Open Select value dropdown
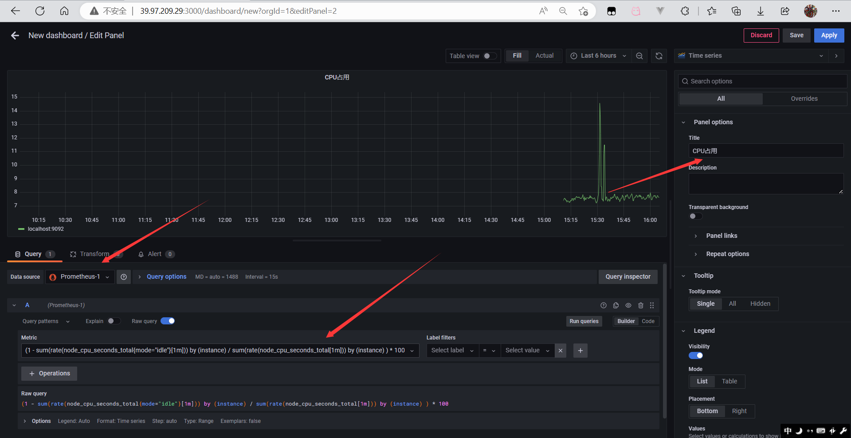Image resolution: width=851 pixels, height=438 pixels. [x=528, y=351]
